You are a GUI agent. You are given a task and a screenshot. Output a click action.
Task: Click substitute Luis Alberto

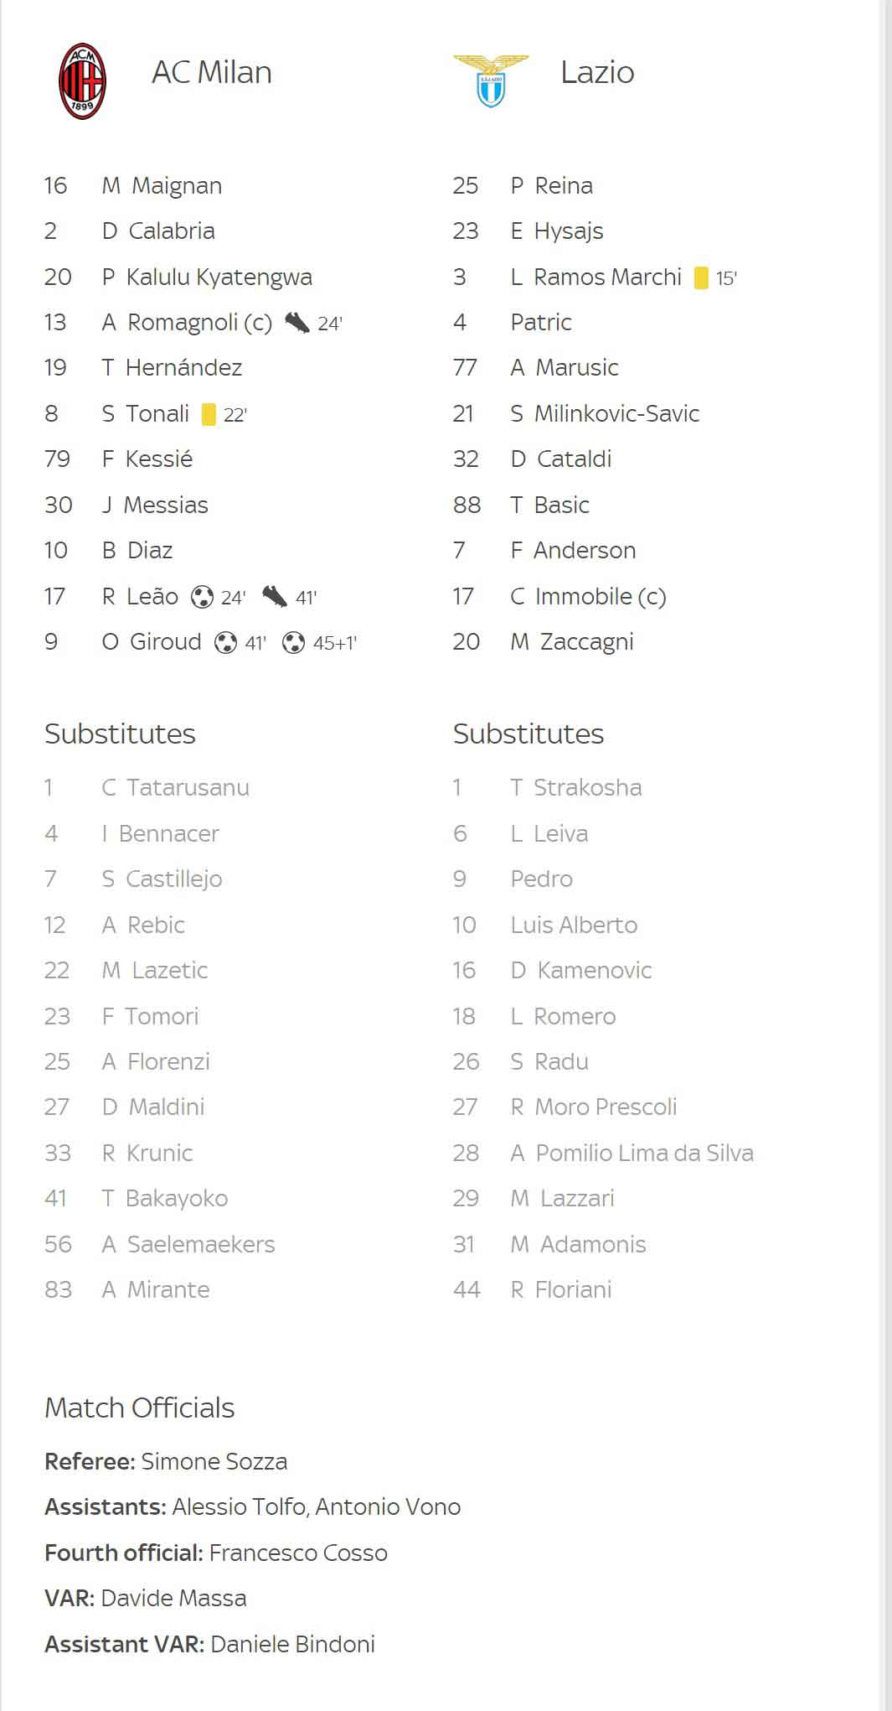(574, 925)
